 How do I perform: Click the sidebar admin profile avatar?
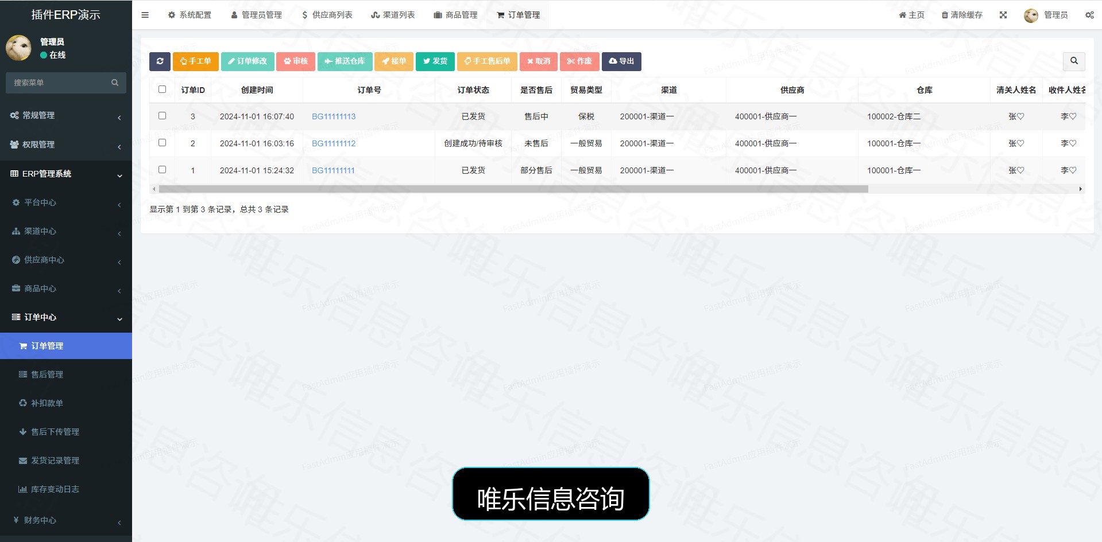coord(18,48)
